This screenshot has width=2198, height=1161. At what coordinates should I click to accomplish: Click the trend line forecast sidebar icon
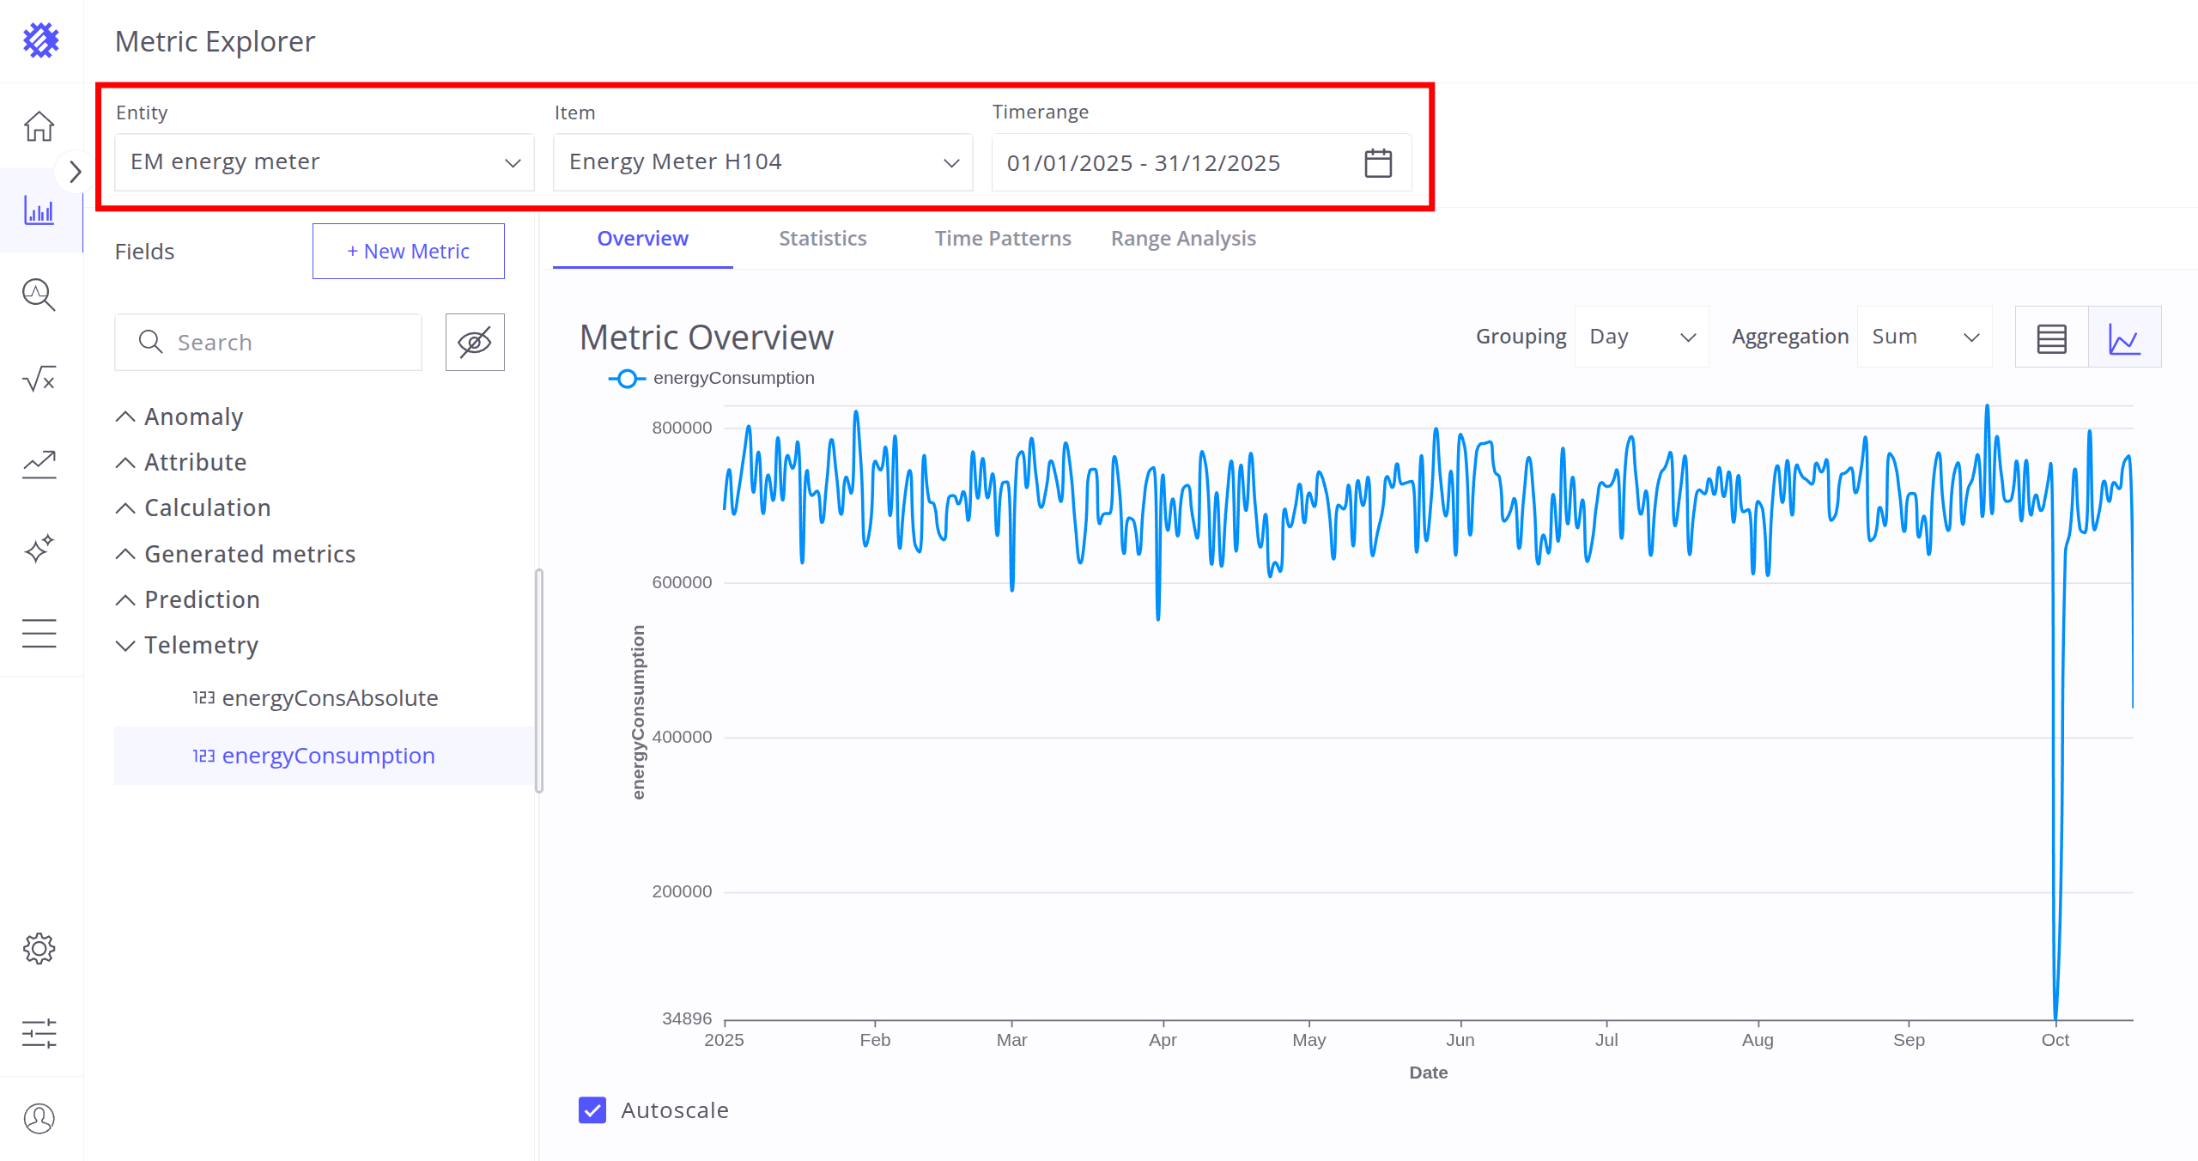point(39,464)
